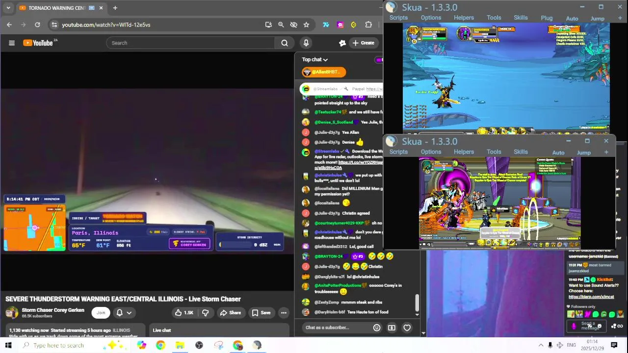Viewport: 628px width, 353px height.
Task: Open the video's more actions menu
Action: point(284,313)
